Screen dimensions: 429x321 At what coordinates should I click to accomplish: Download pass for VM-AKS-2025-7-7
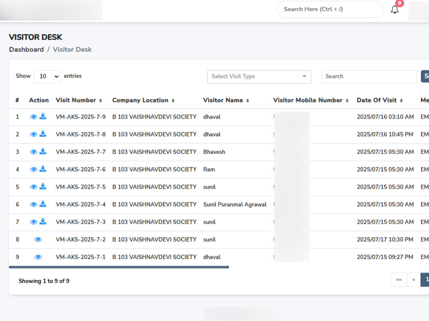[x=43, y=151]
